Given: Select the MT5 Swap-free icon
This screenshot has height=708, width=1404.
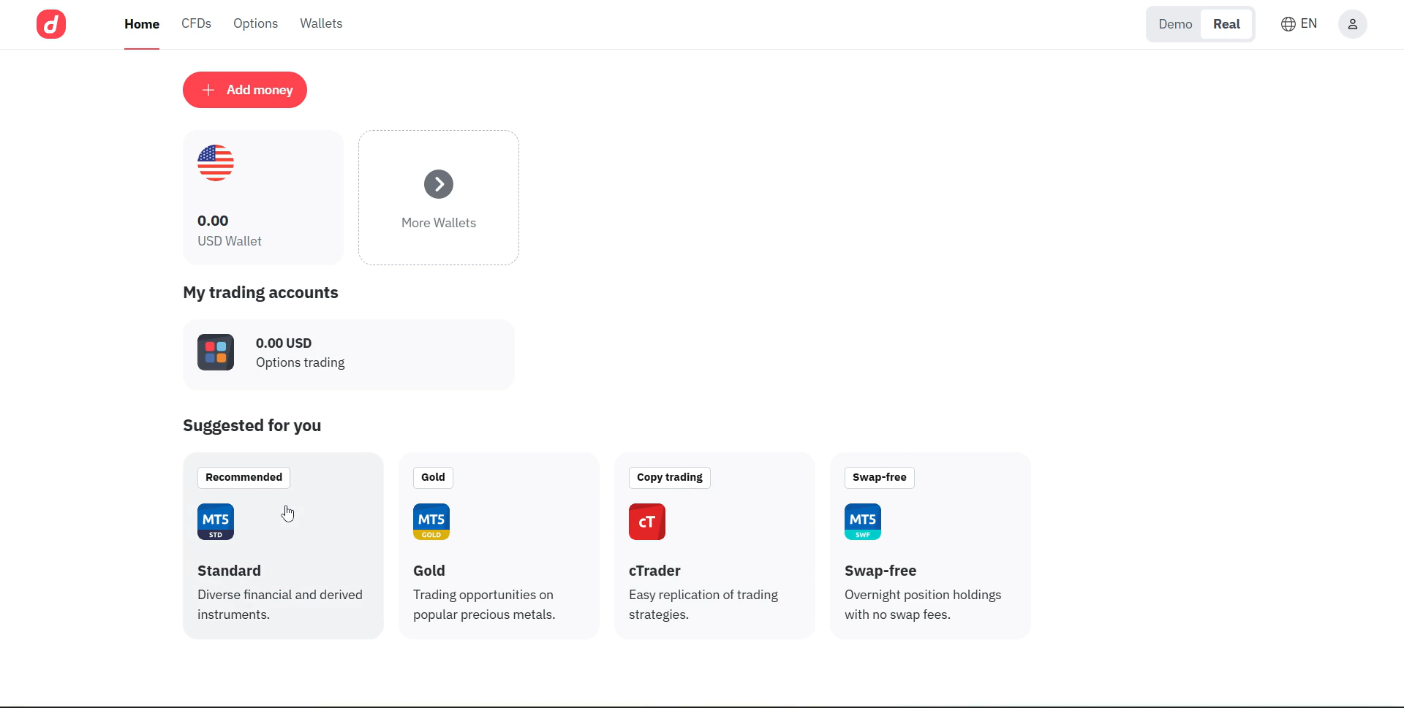Looking at the screenshot, I should click(863, 522).
